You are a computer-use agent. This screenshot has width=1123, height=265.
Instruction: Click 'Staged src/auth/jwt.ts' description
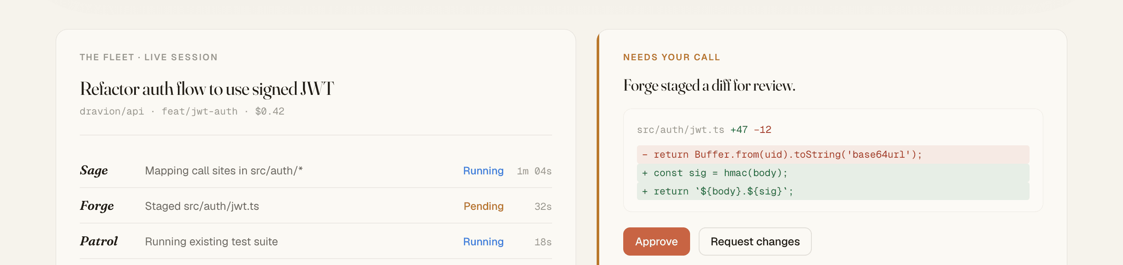point(202,206)
